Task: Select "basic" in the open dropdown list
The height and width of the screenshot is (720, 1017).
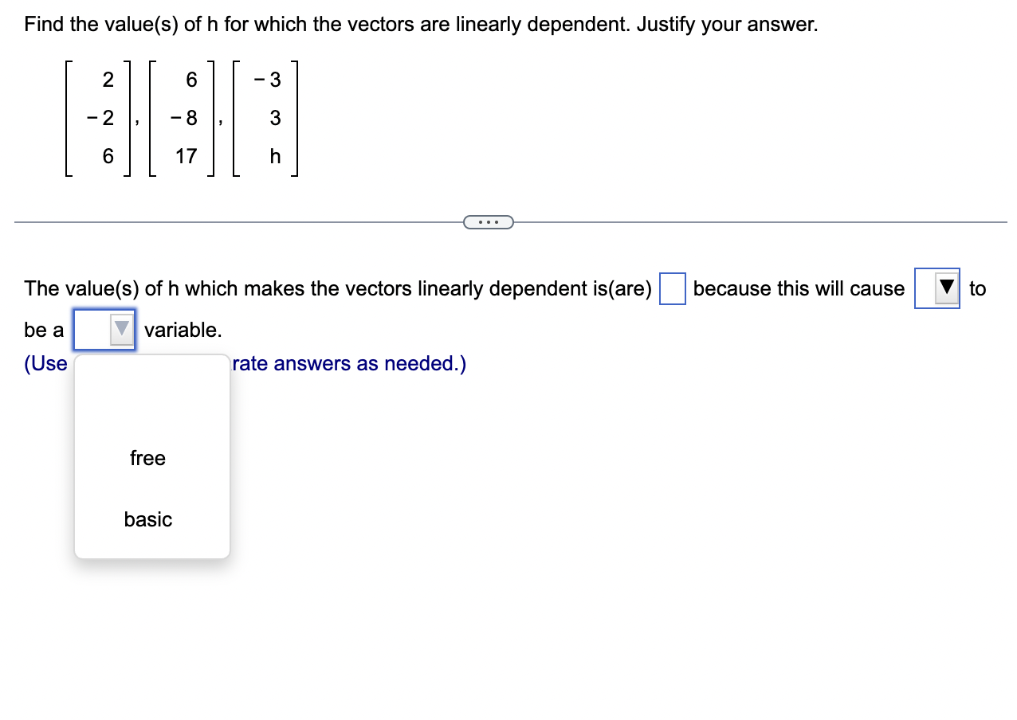Action: pos(148,519)
